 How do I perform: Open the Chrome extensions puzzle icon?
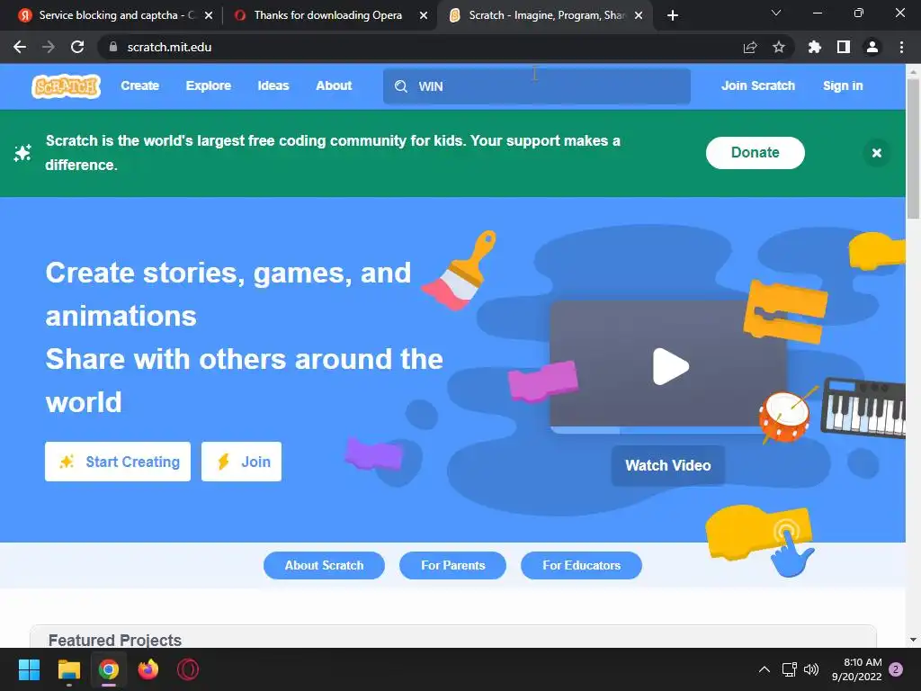(x=814, y=47)
